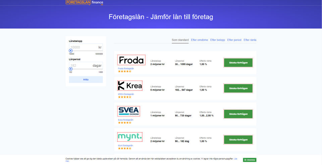
Task: Click the KREA star rating
Action: click(124, 97)
